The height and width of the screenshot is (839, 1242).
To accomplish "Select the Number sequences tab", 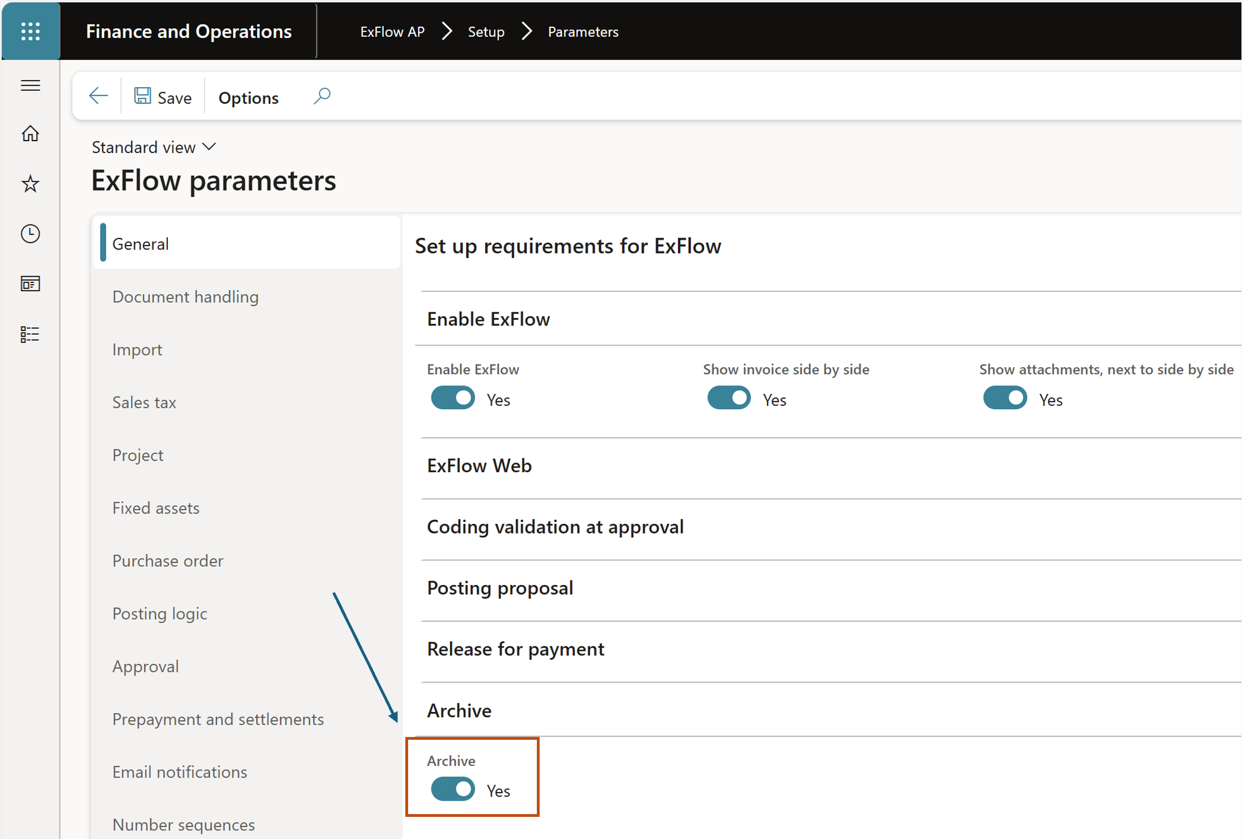I will [x=247, y=824].
